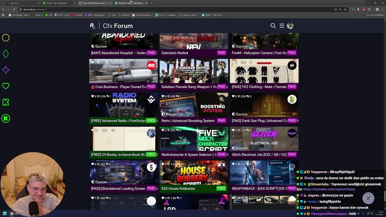Click the author avatar on the House Robberies card

coord(222,167)
